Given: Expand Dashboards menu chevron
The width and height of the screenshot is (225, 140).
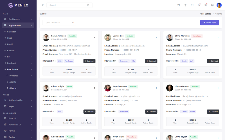Looking at the screenshot, I should click(31, 19).
